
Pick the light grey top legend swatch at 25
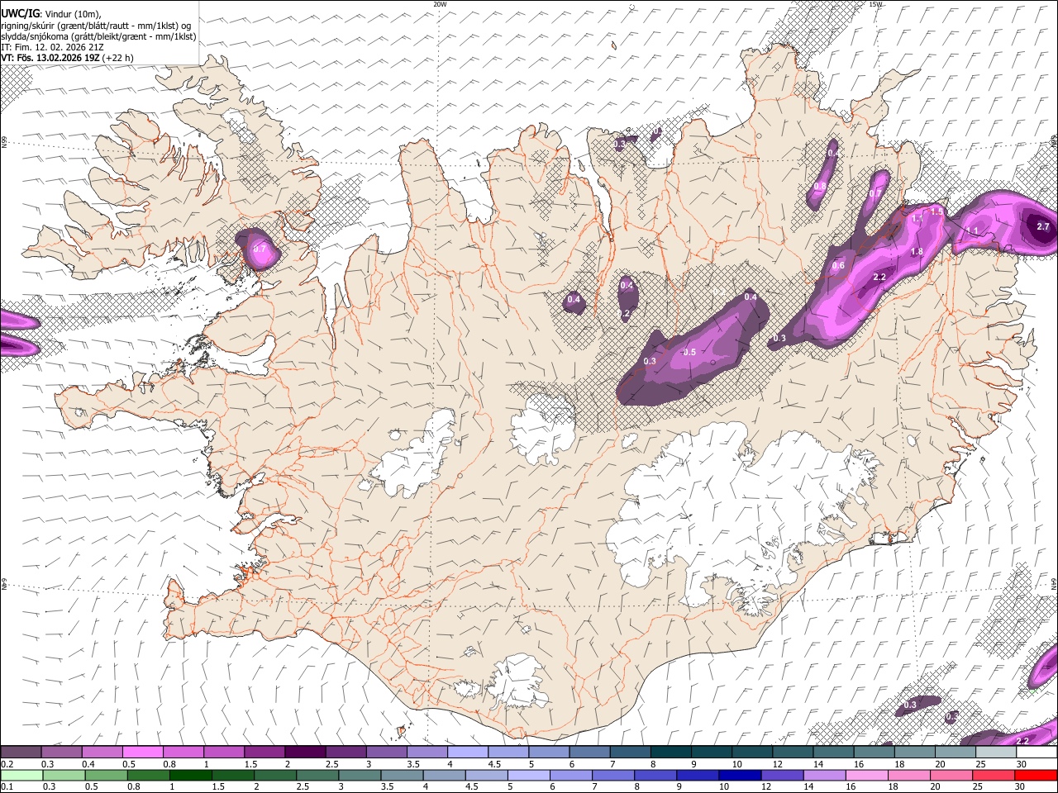(995, 753)
